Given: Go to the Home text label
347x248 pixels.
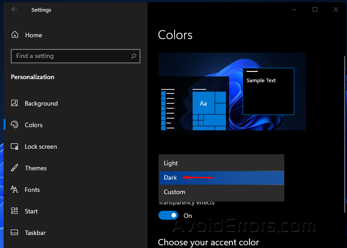Looking at the screenshot, I should [x=34, y=35].
